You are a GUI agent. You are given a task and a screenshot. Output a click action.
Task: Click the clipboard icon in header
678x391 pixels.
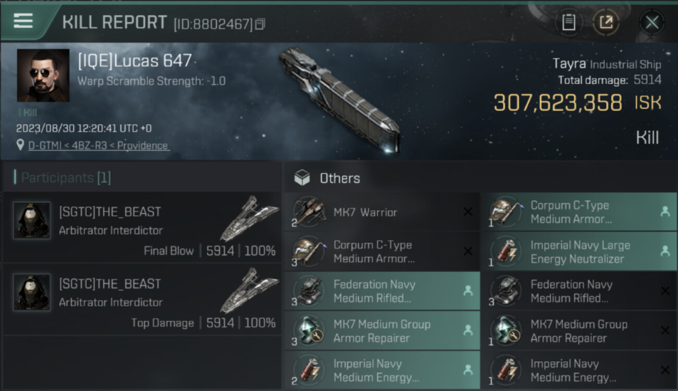coord(568,22)
